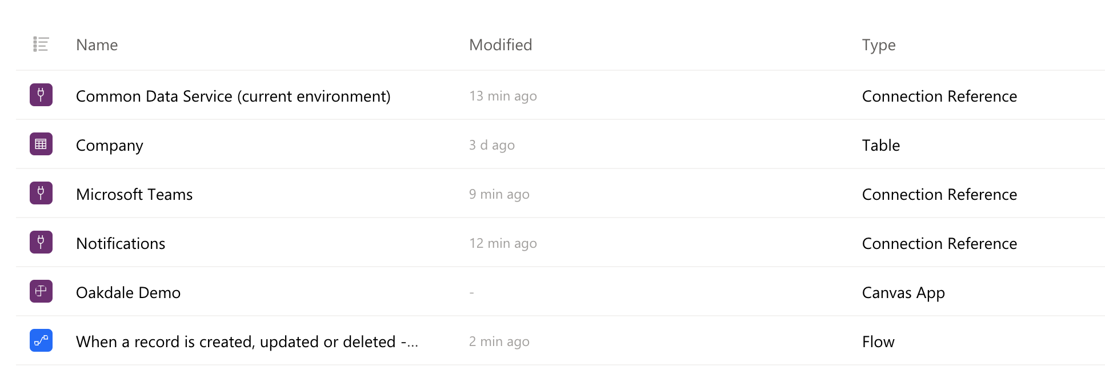The image size is (1105, 370).
Task: Open the Company table
Action: point(110,146)
